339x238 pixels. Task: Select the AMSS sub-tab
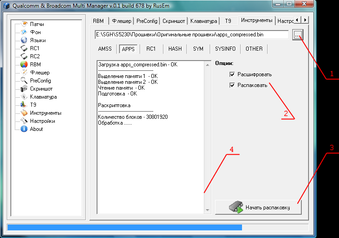pos(105,49)
